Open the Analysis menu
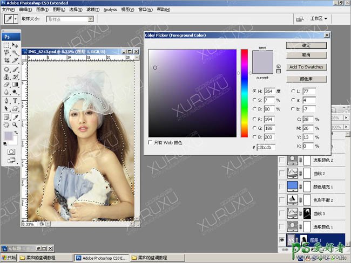 (110, 9)
